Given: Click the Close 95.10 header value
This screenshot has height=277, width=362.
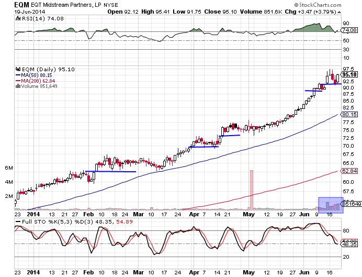Looking at the screenshot, I should coord(220,12).
